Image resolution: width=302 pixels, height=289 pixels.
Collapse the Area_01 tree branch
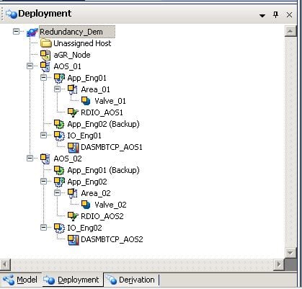click(57, 89)
